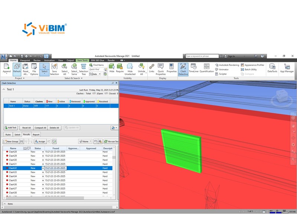The image size is (297, 223).
Task: Expand the Select All dropdown arrow
Action: click(x=68, y=73)
